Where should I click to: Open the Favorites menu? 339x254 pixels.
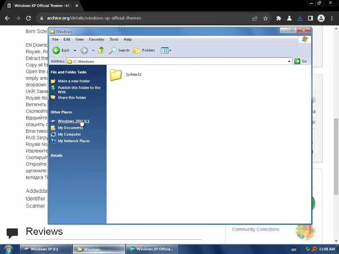click(x=96, y=39)
